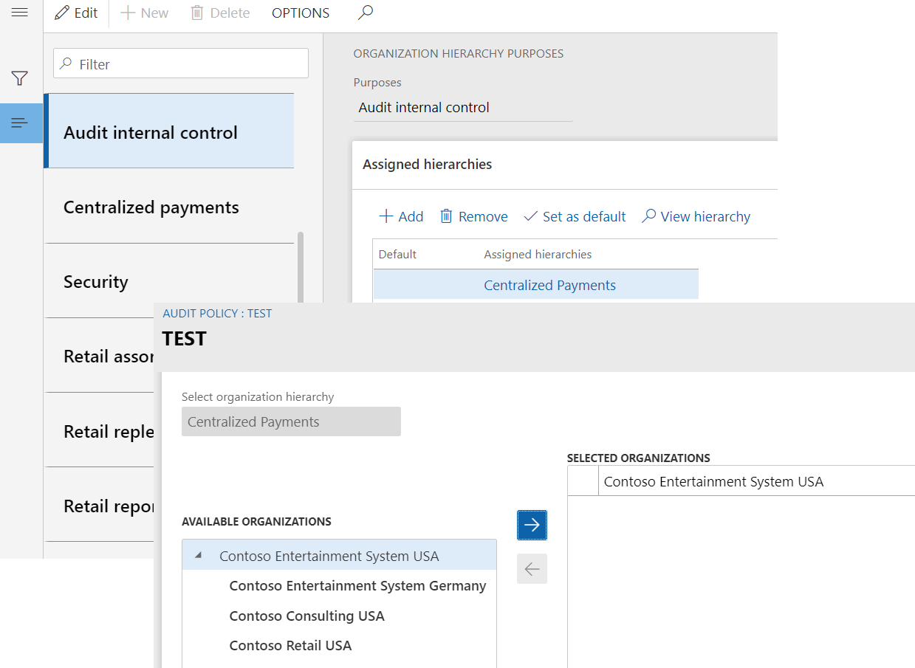Open the OPTIONS menu
The width and height of the screenshot is (915, 668).
point(301,13)
